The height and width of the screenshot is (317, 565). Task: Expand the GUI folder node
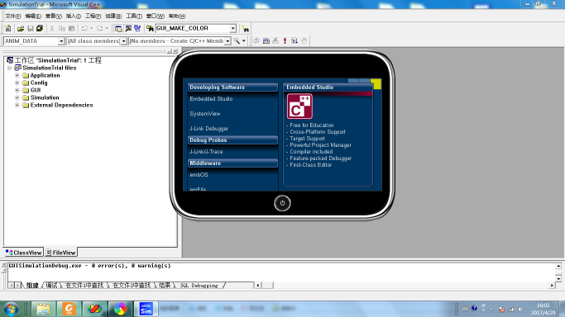click(17, 90)
